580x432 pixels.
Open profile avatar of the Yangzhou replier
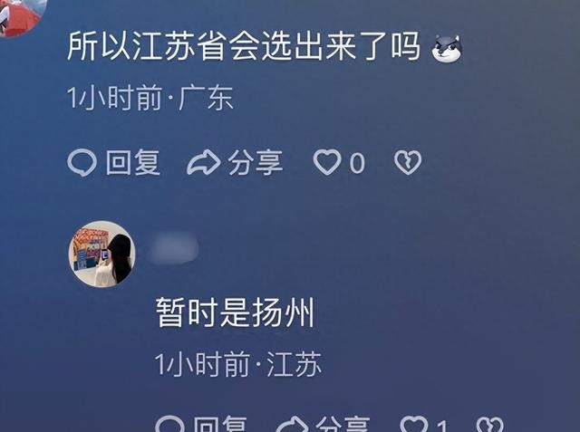pos(102,254)
